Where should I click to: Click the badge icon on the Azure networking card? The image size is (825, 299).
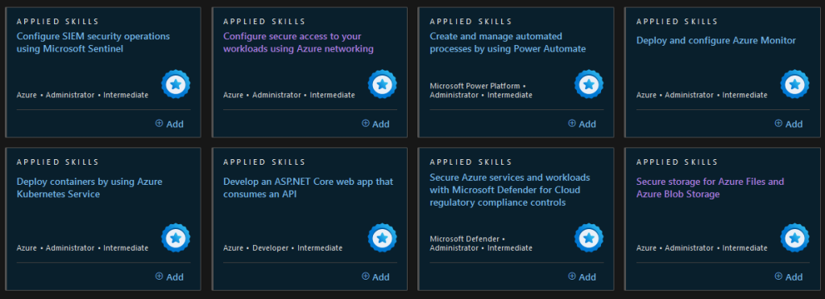click(382, 84)
